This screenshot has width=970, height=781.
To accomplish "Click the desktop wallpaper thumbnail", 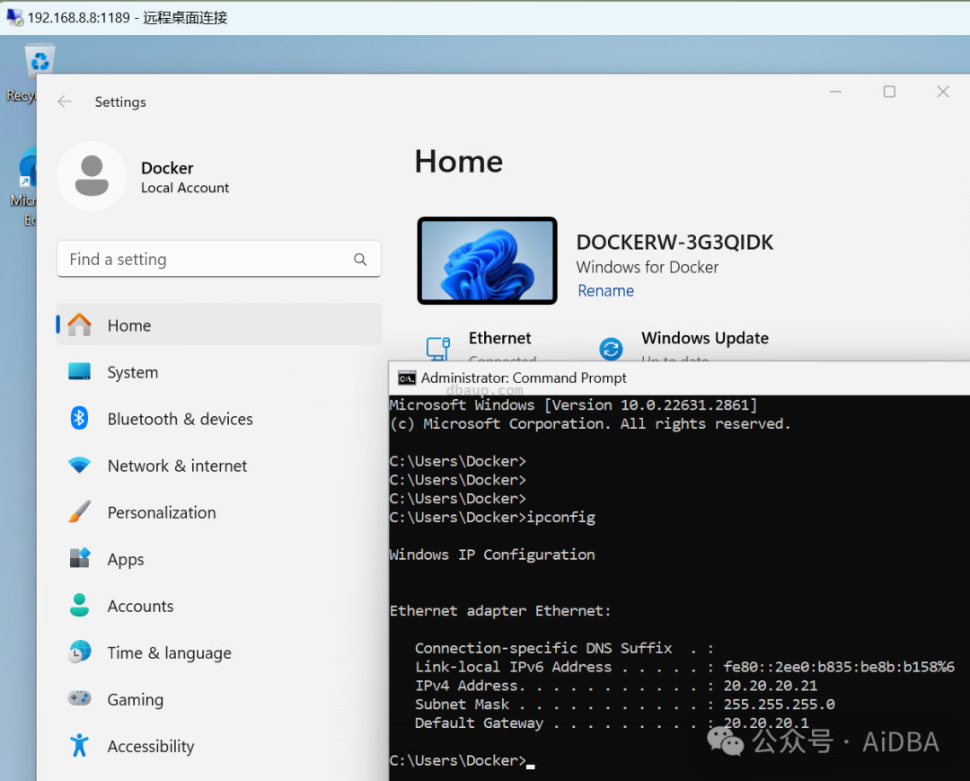I will click(488, 261).
